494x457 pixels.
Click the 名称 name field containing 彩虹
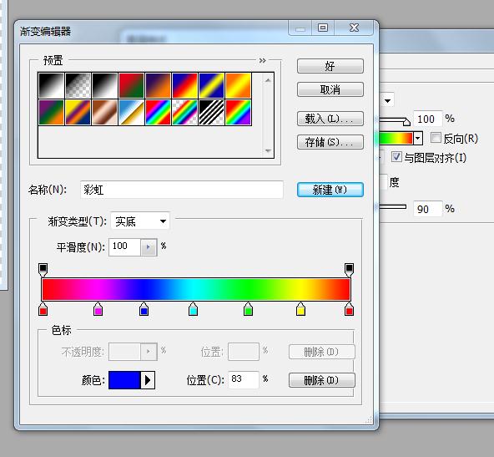[181, 190]
